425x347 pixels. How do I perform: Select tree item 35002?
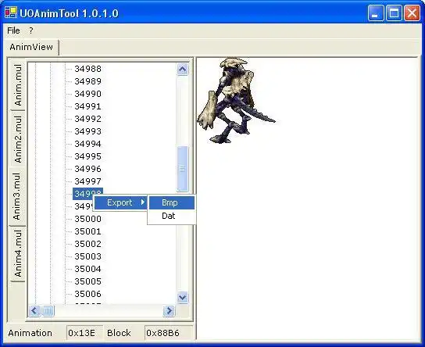[x=87, y=244]
